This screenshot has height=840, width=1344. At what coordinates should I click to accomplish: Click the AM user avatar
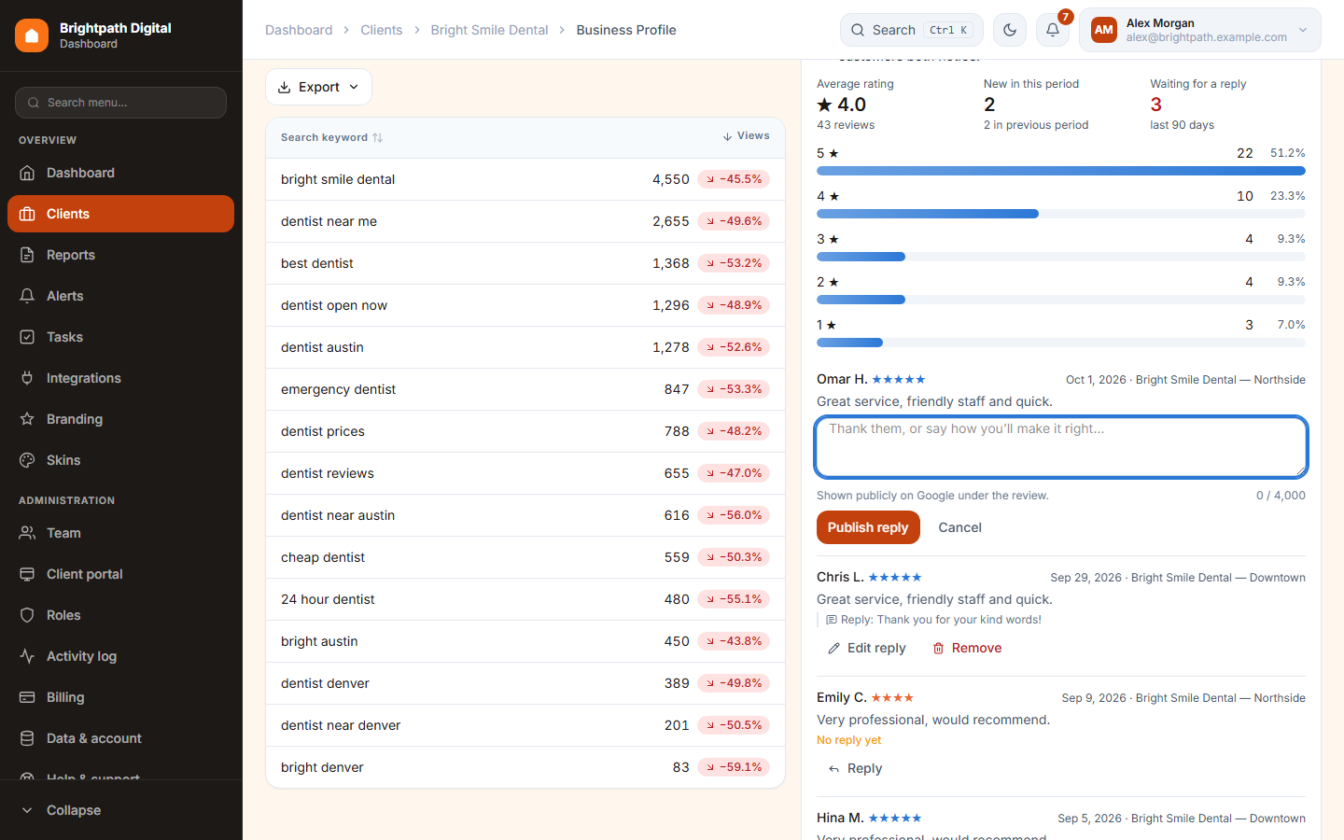[x=1104, y=30]
